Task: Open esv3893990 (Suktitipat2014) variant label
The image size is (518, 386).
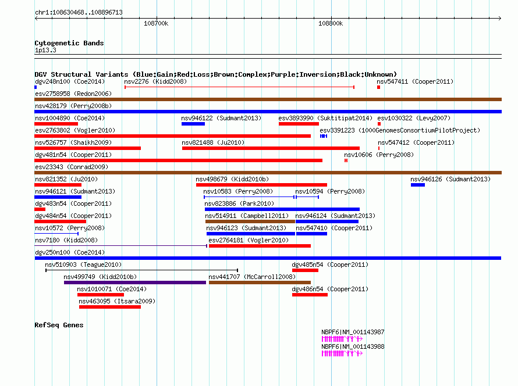Action: point(325,118)
